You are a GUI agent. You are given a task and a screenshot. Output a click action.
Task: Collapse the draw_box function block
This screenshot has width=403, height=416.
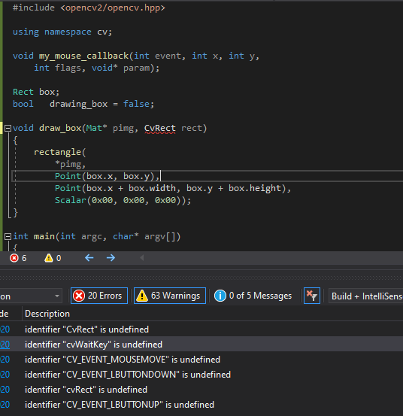point(8,129)
